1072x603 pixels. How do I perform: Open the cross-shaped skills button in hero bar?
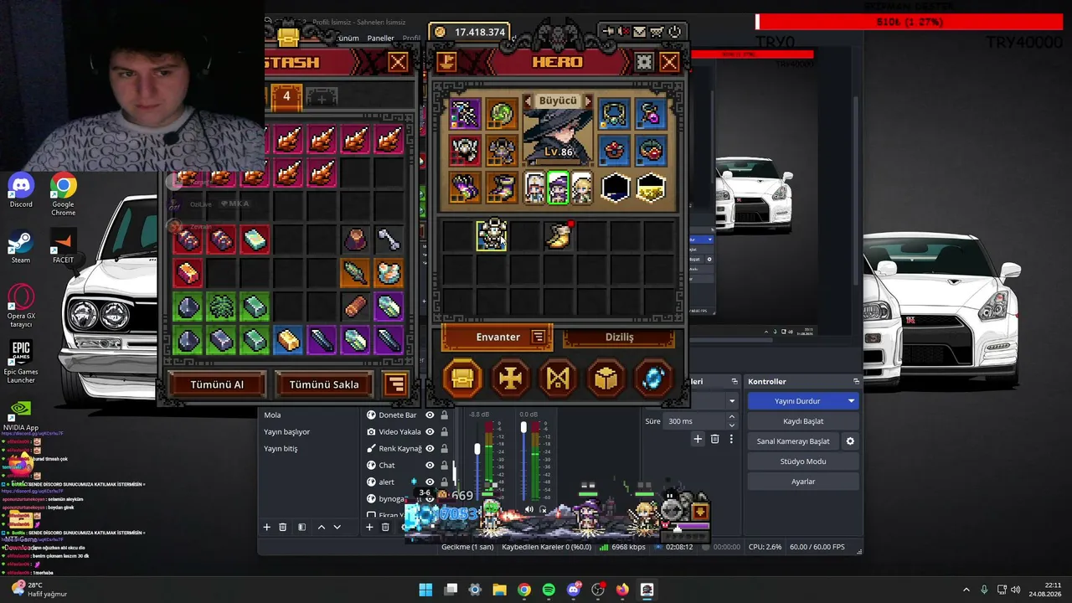tap(511, 378)
